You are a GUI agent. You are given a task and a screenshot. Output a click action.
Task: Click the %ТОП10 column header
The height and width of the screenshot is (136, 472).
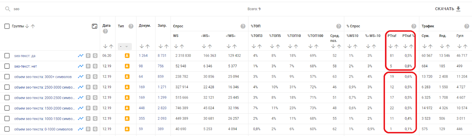point(294,36)
